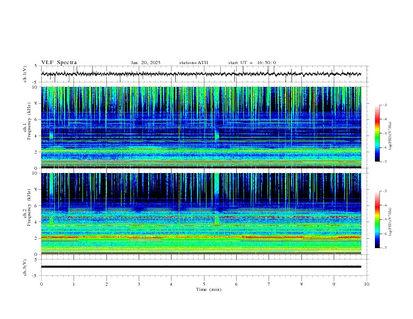The image size is (413, 319).
Task: Click the time axis tick label "0"
Action: click(41, 284)
